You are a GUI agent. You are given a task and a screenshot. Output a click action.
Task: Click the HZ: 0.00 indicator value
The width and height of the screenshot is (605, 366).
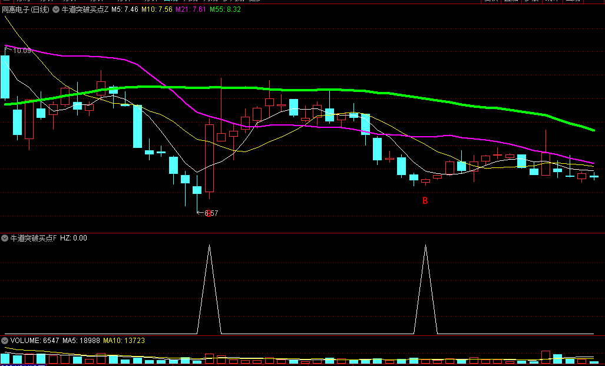[x=73, y=238]
